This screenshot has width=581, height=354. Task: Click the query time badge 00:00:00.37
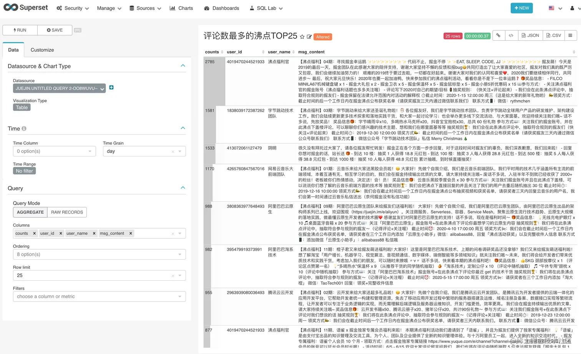[x=477, y=36]
